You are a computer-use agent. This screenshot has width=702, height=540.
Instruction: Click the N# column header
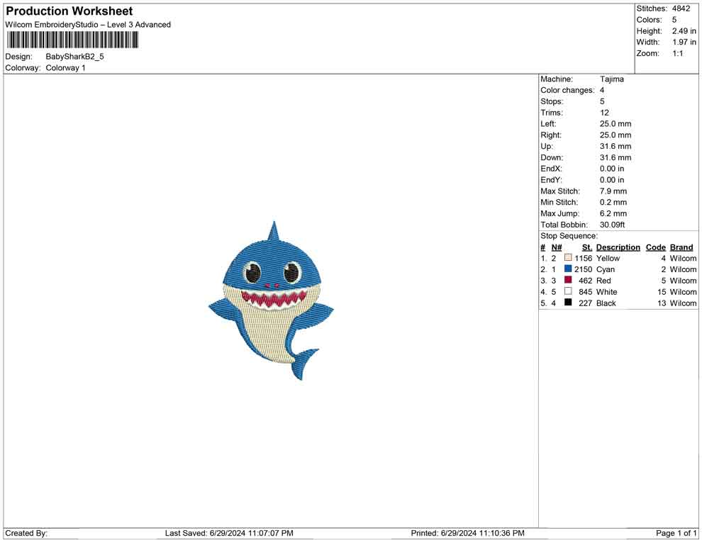coord(557,247)
